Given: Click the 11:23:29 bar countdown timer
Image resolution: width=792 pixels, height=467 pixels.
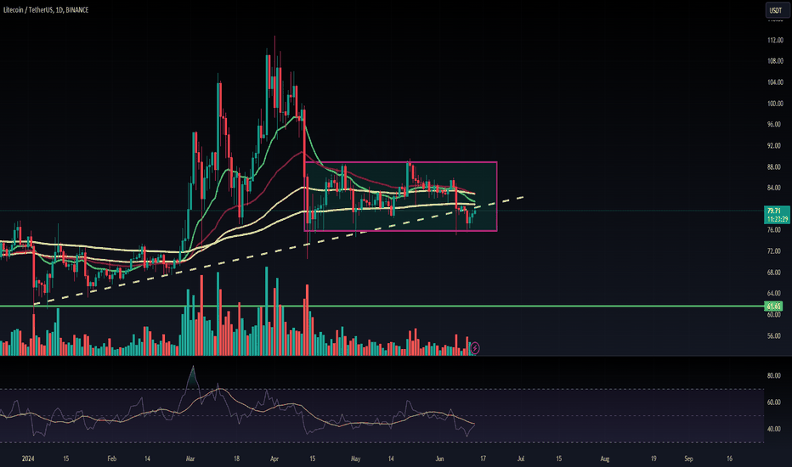Looking at the screenshot, I should pyautogui.click(x=775, y=219).
